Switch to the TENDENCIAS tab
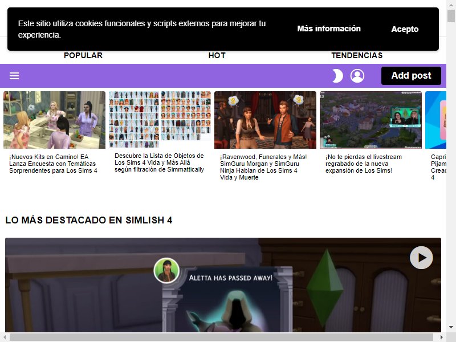This screenshot has height=342, width=456. click(357, 55)
